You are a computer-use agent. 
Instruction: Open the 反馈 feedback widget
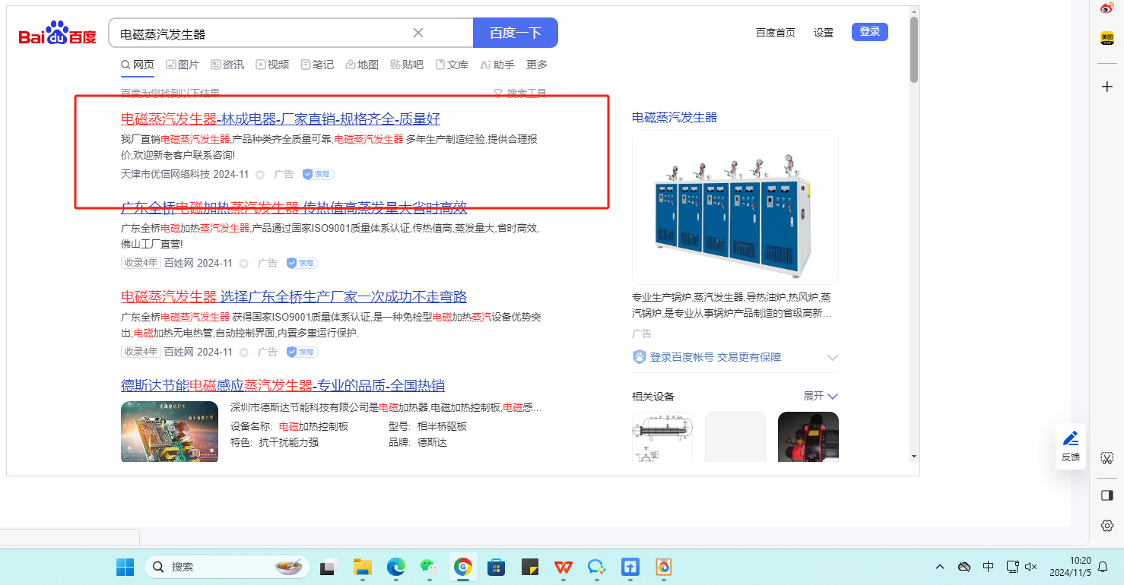click(x=1071, y=446)
